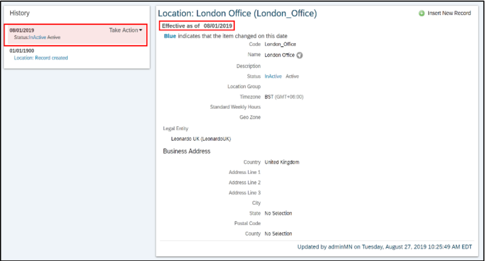Click the BST (GMT+06:00) timezone value
Viewport: 485px width, 261px height.
click(284, 97)
